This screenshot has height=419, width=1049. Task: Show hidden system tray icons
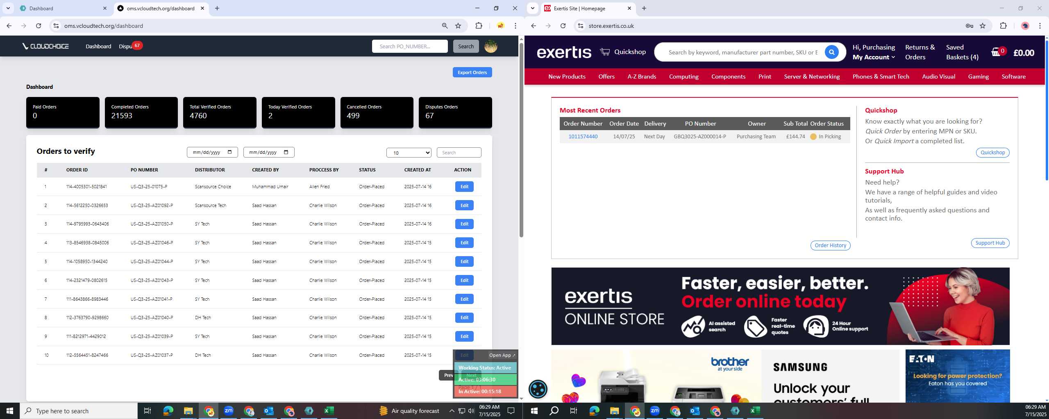[x=452, y=411]
